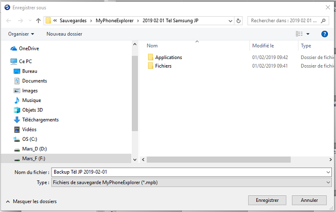This screenshot has height=212, width=336.
Task: Go up one folder level
Action: [38, 21]
